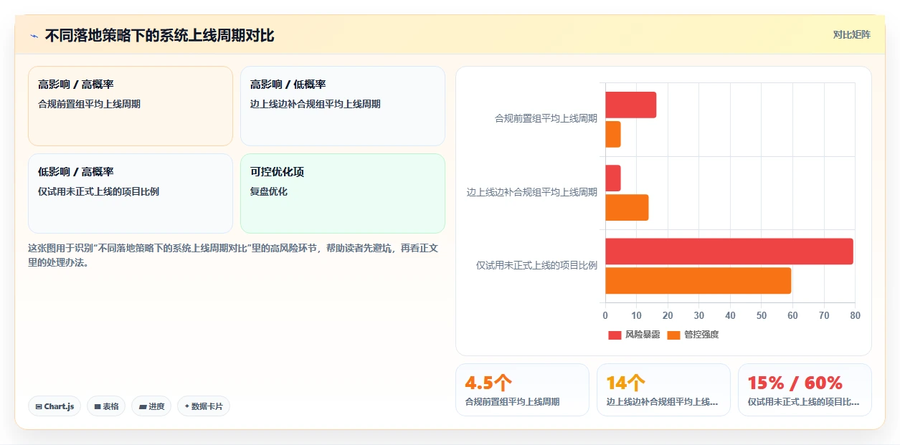Image resolution: width=900 pixels, height=445 pixels.
Task: Click the description paragraph starting 这张图用于识别
Action: pyautogui.click(x=233, y=255)
